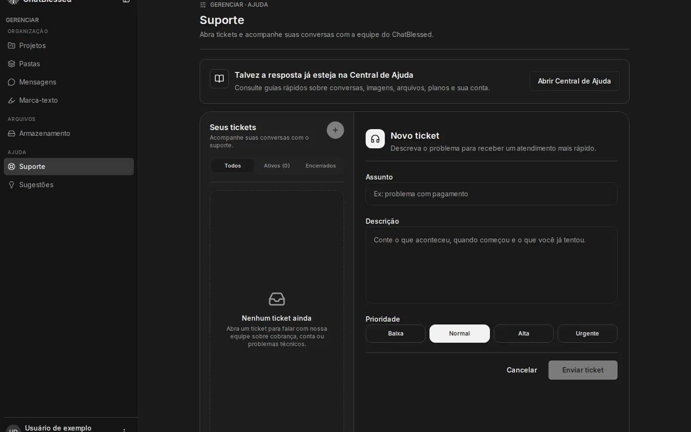The height and width of the screenshot is (432, 691).
Task: Click the user avatar at bottom left
Action: (x=13, y=429)
